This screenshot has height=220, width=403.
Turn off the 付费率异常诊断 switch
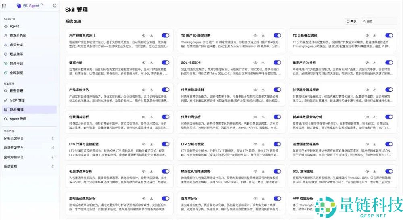coord(277,90)
